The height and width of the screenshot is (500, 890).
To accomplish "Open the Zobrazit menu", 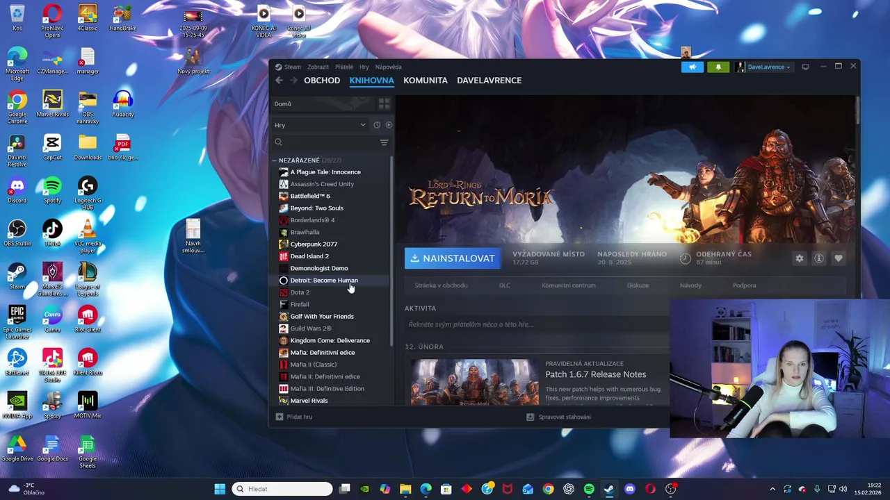I will click(x=318, y=67).
